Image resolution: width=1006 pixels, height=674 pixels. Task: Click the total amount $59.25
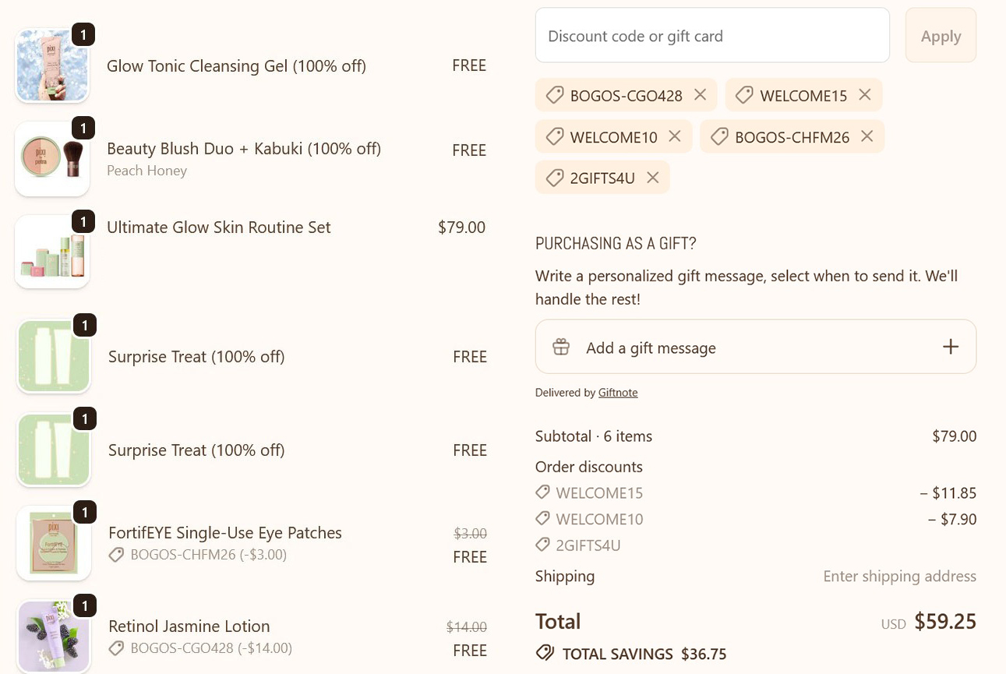tap(945, 621)
